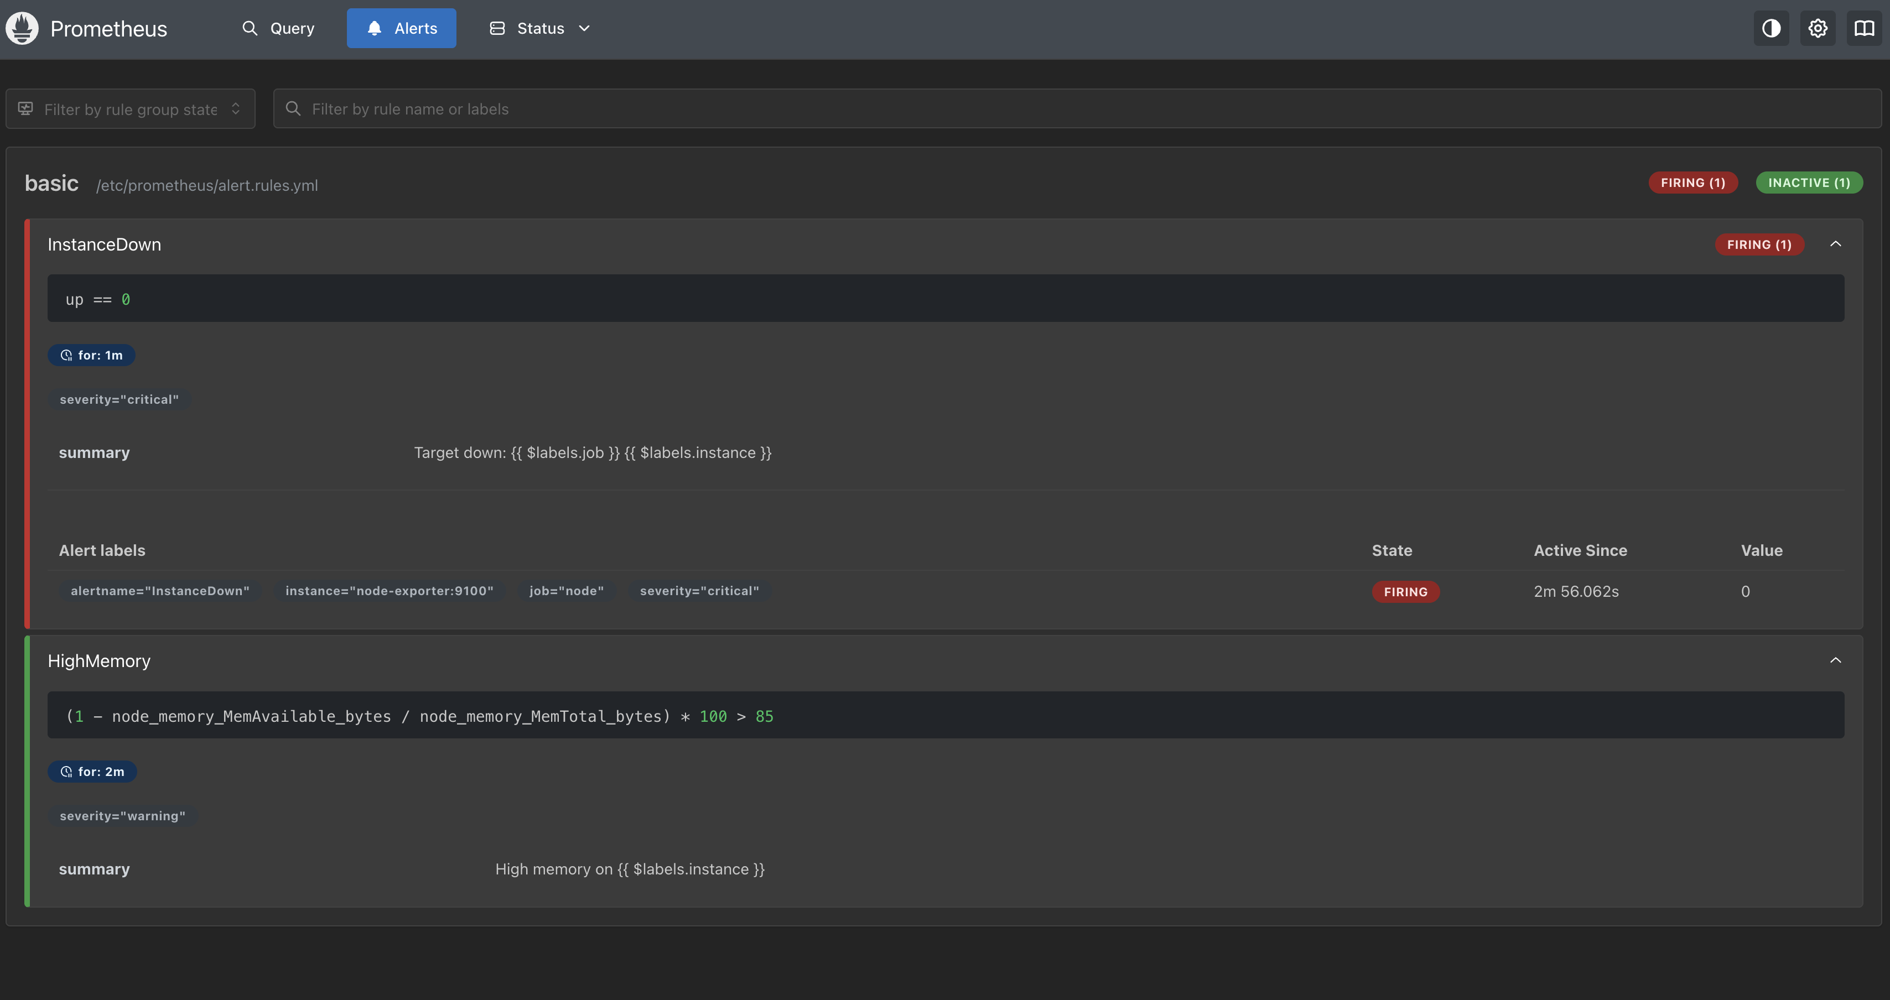Open the documentation book icon
The height and width of the screenshot is (1000, 1890).
(1863, 28)
